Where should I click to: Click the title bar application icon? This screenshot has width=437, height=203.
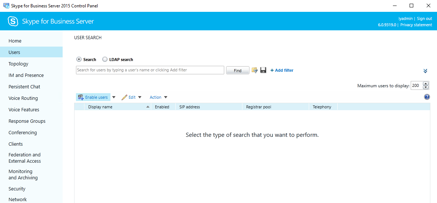tap(6, 6)
